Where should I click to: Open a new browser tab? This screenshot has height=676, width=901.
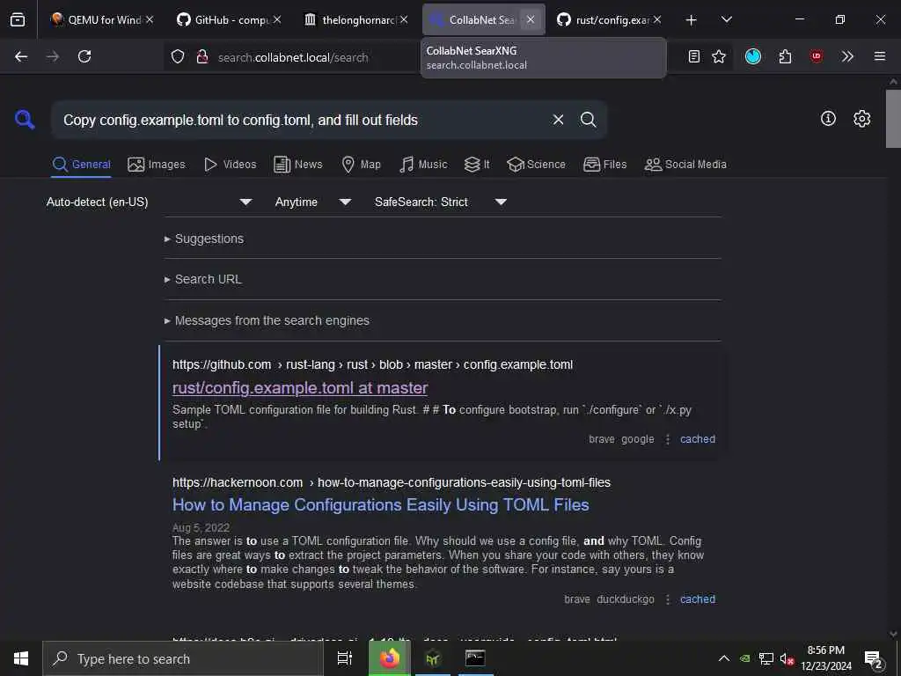[x=692, y=20]
